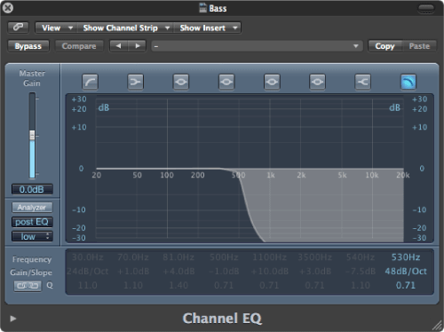Switch the post EQ analyzer mode
This screenshot has width=444, height=332.
point(32,222)
